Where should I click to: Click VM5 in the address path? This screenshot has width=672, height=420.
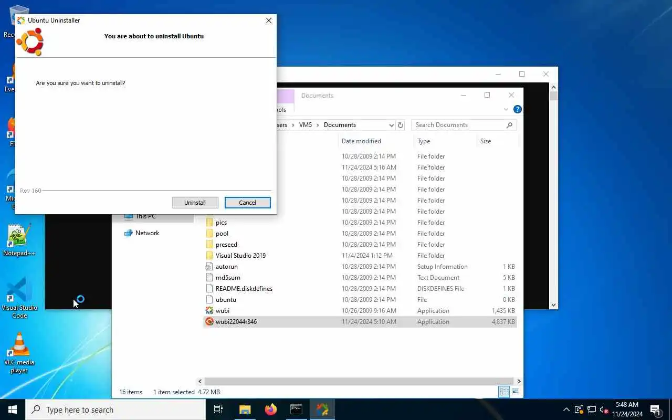coord(306,125)
